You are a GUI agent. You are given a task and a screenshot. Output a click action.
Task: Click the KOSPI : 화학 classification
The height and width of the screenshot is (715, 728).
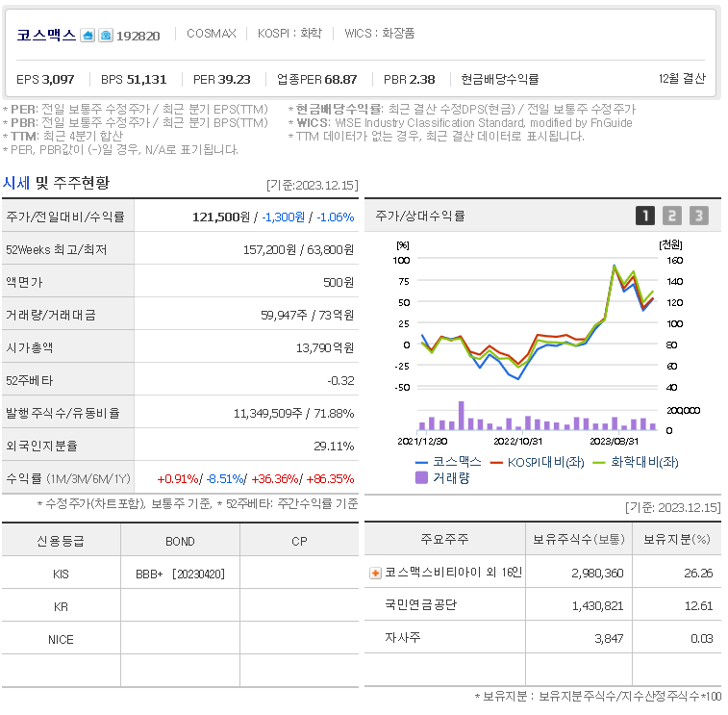pyautogui.click(x=289, y=34)
